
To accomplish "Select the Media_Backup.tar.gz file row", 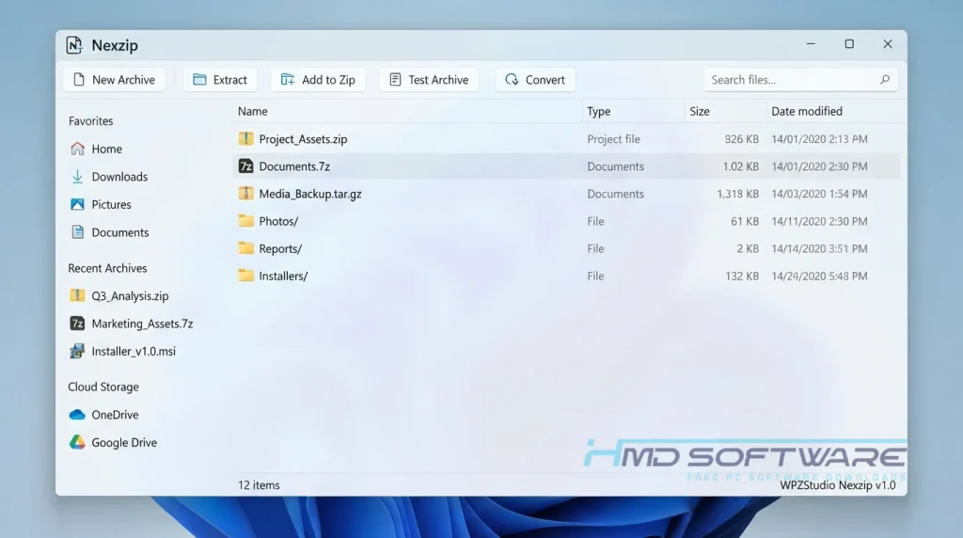I will pyautogui.click(x=566, y=194).
